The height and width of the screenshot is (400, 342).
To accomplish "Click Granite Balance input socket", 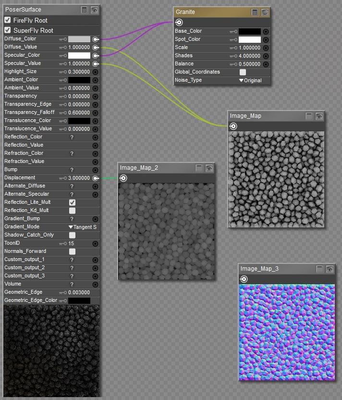I will click(266, 64).
